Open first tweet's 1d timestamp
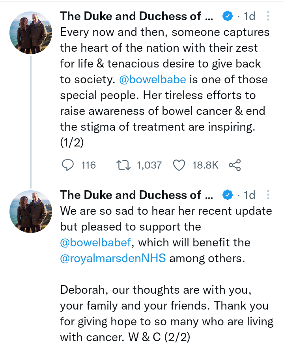This screenshot has height=351, width=284. (250, 16)
